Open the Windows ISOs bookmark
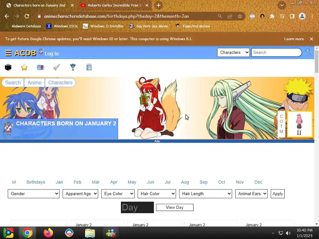 pos(62,26)
